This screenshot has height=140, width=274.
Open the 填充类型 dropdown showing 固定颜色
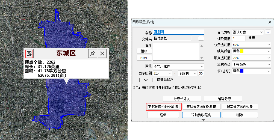252,65
